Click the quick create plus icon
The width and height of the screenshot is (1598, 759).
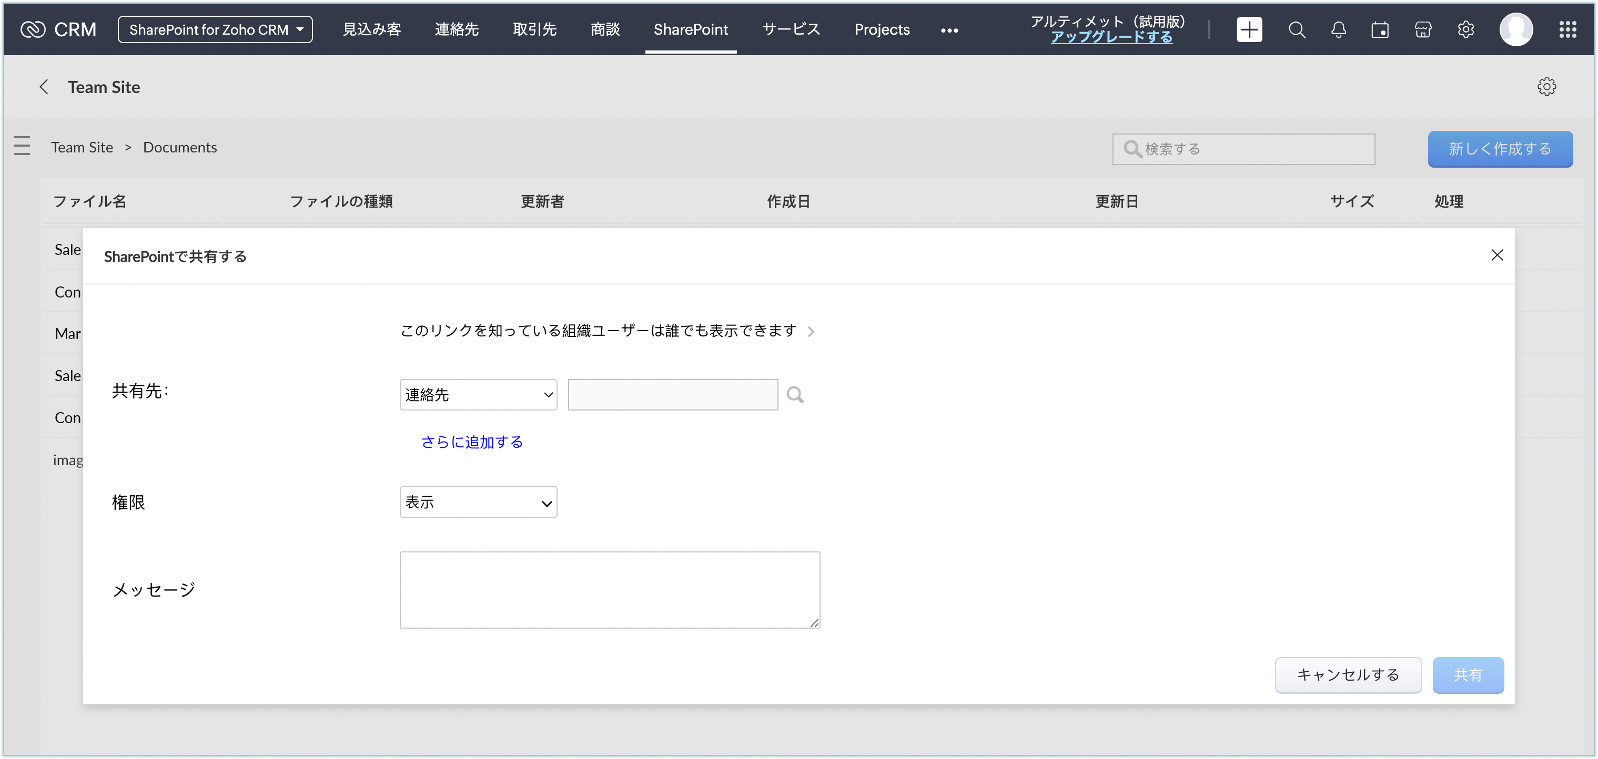1249,29
